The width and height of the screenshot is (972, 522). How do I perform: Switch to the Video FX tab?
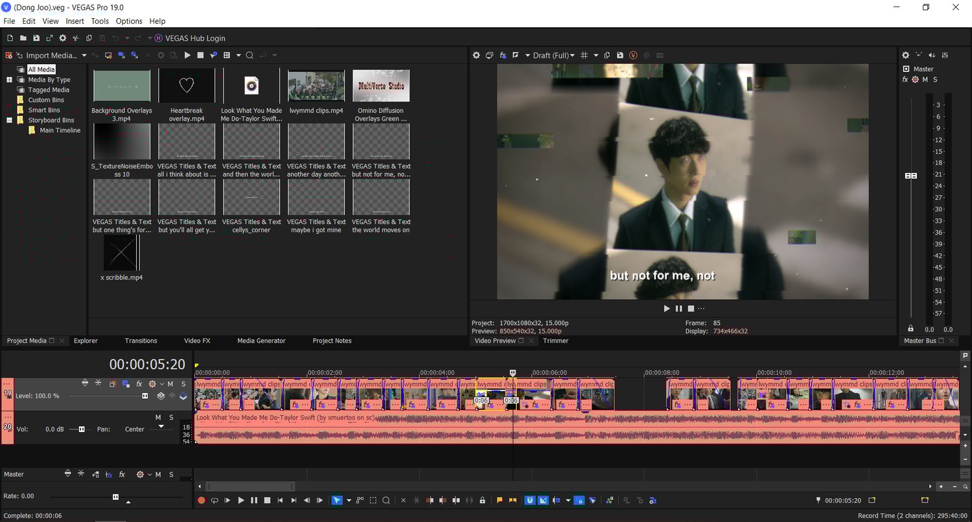pyautogui.click(x=197, y=341)
